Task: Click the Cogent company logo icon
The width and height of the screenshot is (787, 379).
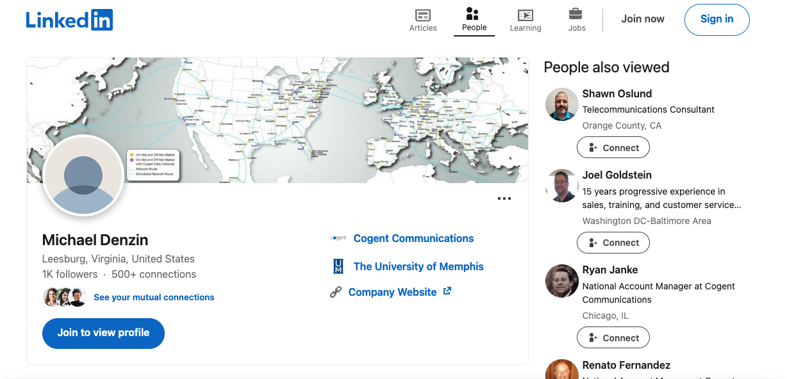Action: pyautogui.click(x=338, y=238)
